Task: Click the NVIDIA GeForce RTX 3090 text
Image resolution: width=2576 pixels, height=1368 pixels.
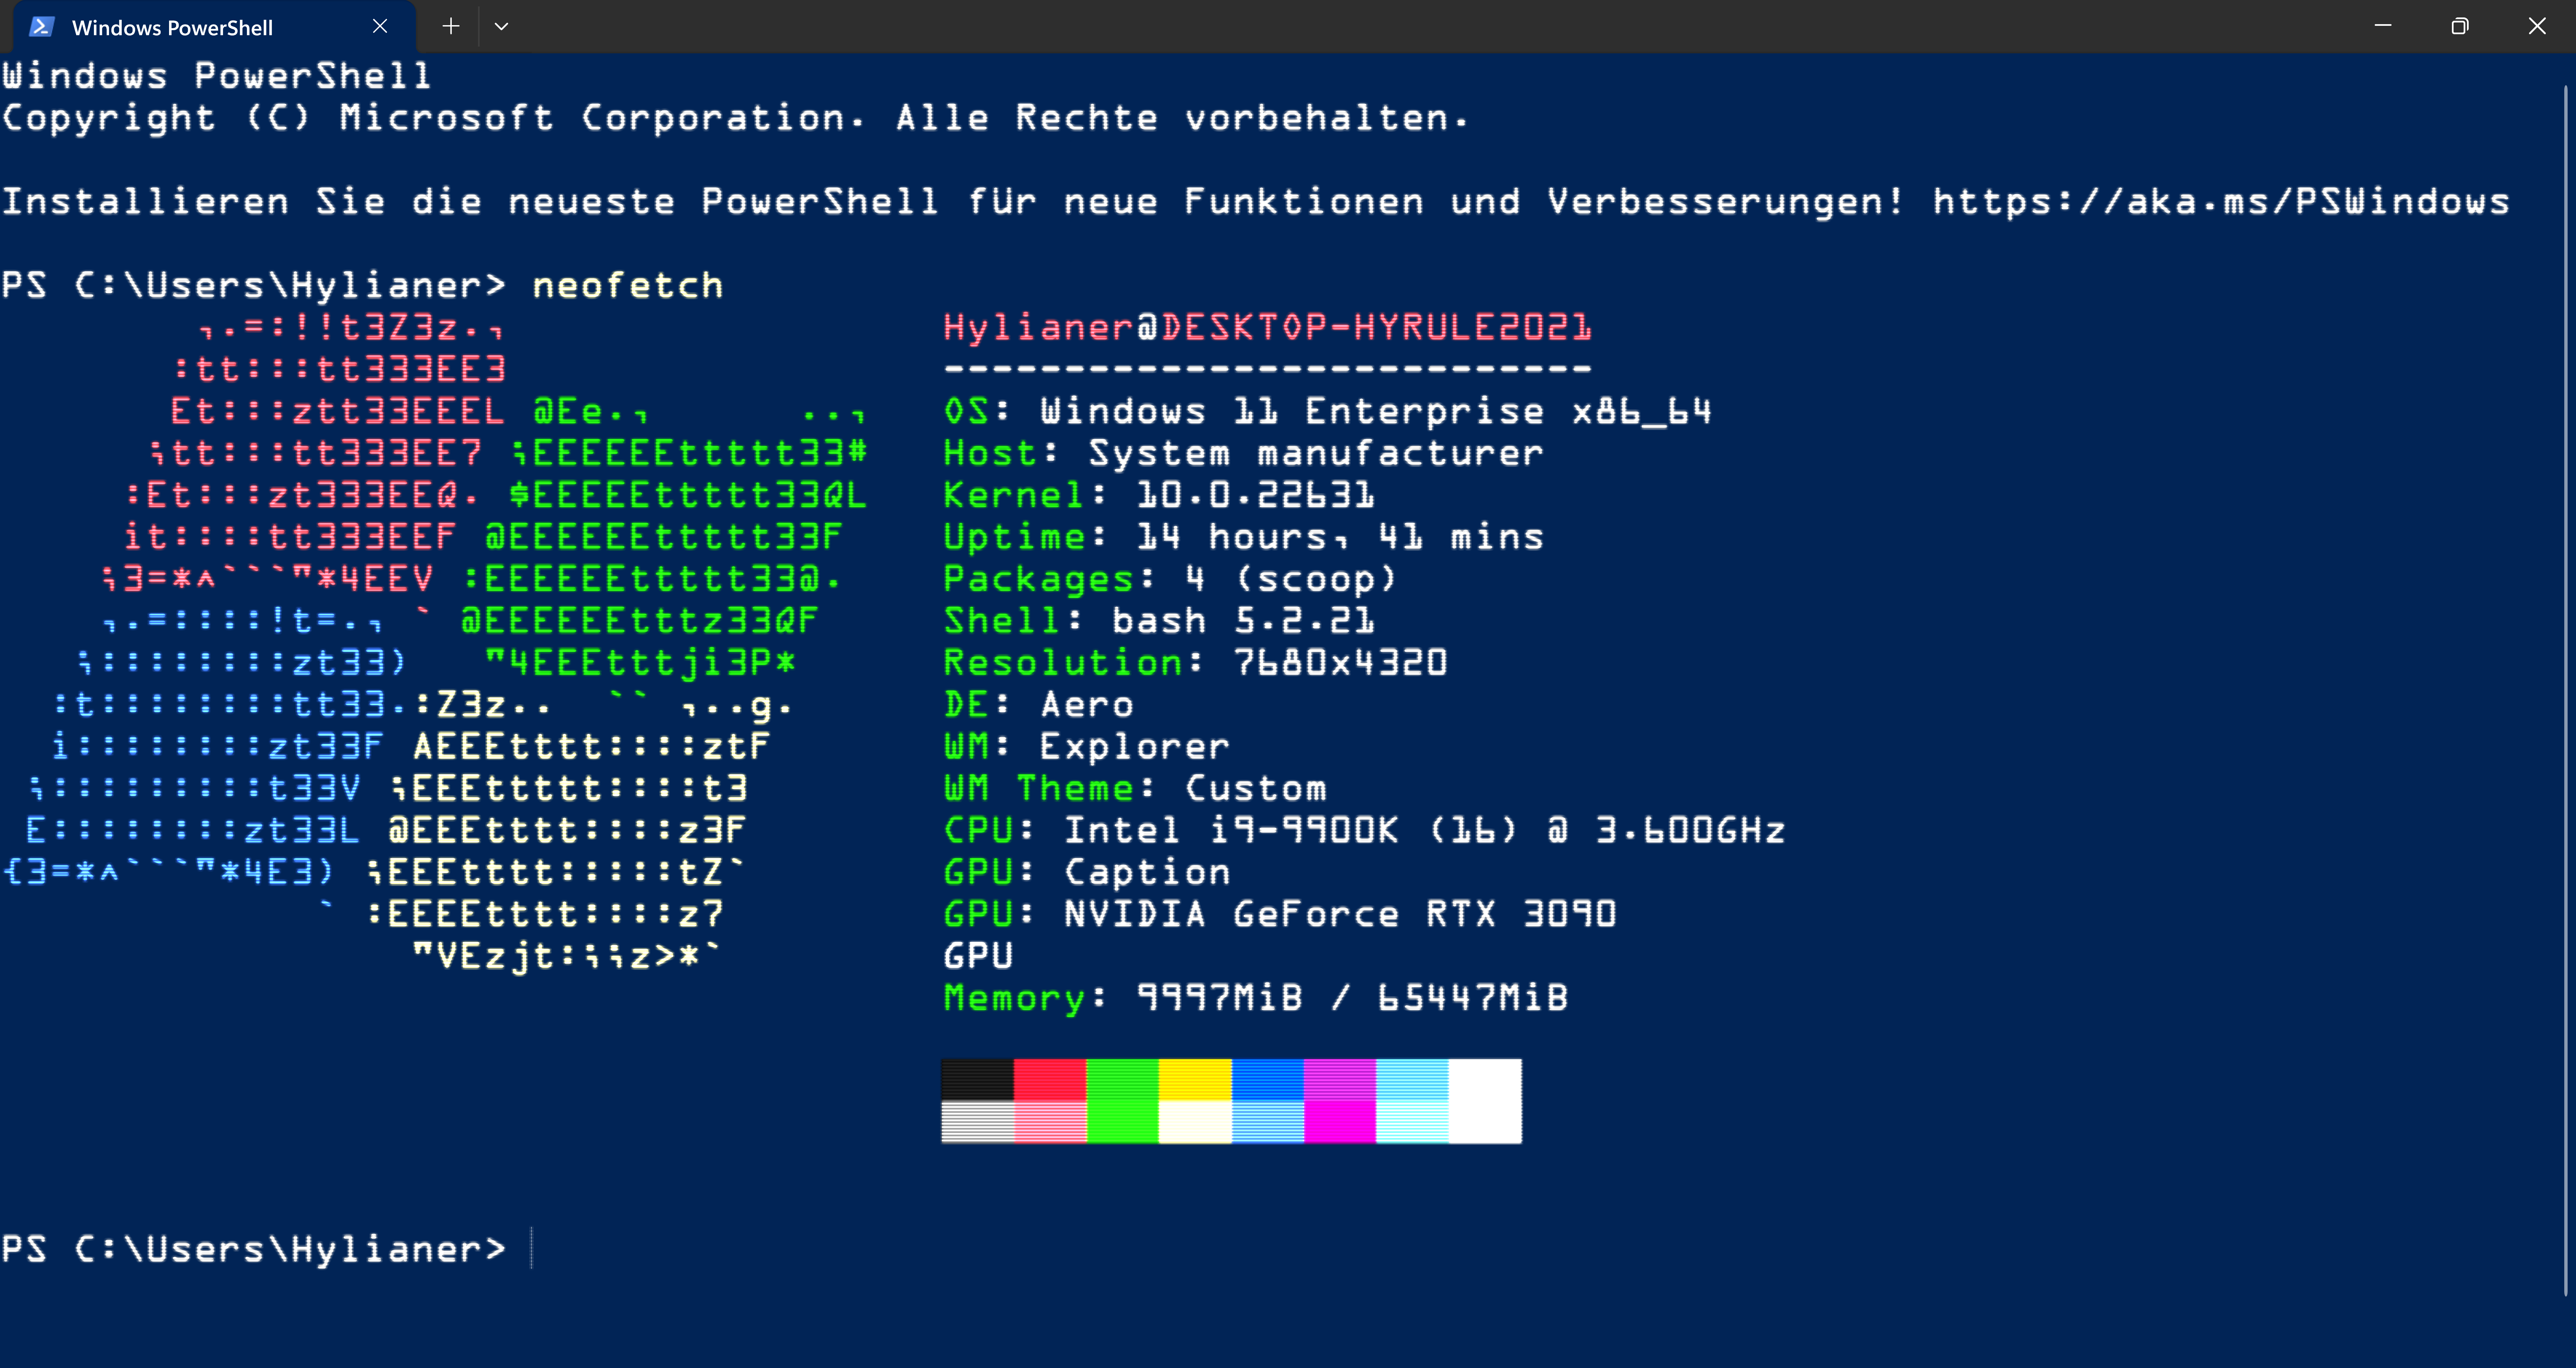Action: click(1340, 914)
